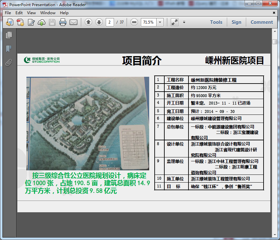Open the Bookmarks panel icon
The image size is (280, 240).
tap(9, 49)
